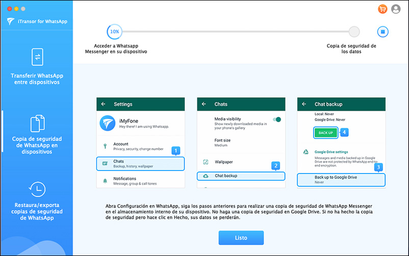Click the Google Drive settings heading
The image size is (409, 256).
tap(331, 152)
